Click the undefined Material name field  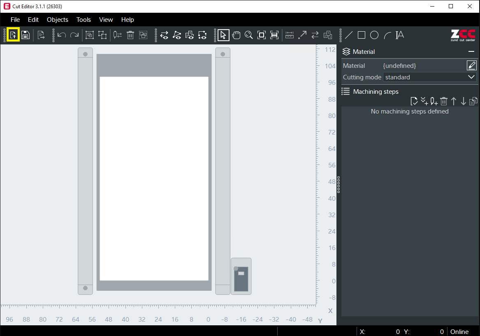tap(399, 65)
